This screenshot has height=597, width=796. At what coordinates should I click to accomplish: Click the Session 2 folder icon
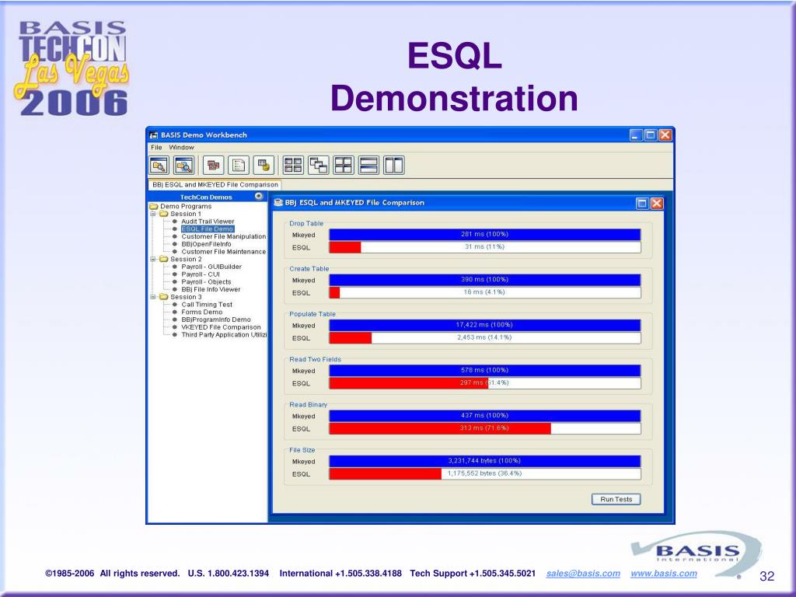(163, 260)
